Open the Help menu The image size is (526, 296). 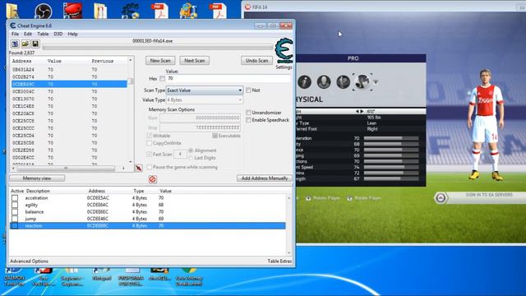click(72, 34)
